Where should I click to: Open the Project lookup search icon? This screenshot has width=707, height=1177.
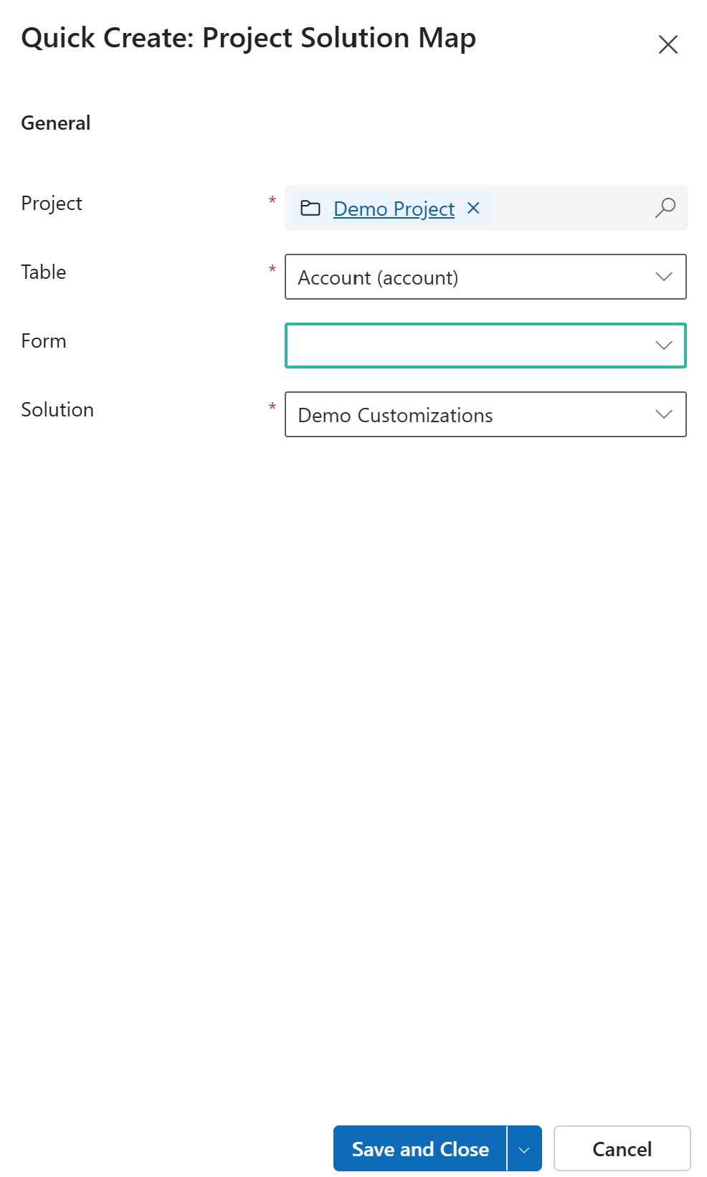665,207
